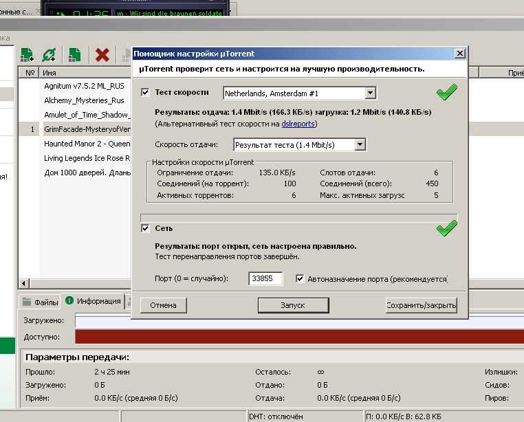Sort by the № column header
The image size is (524, 422).
pos(30,72)
